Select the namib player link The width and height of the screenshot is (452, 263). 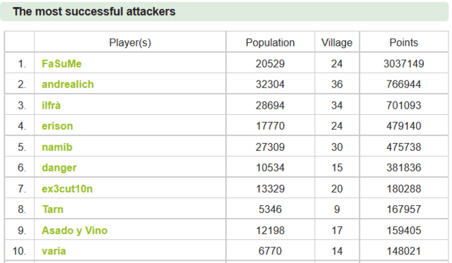pos(56,147)
